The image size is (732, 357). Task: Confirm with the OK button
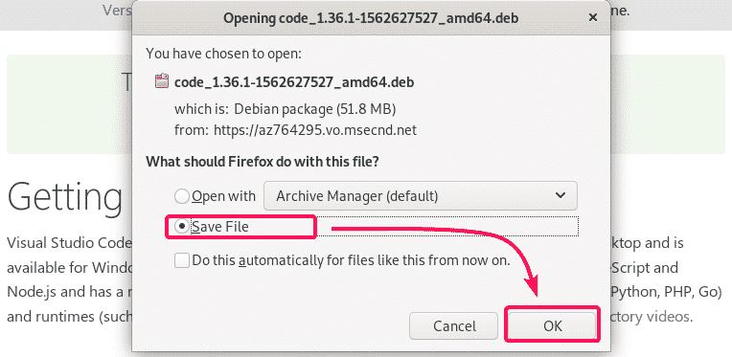point(553,325)
